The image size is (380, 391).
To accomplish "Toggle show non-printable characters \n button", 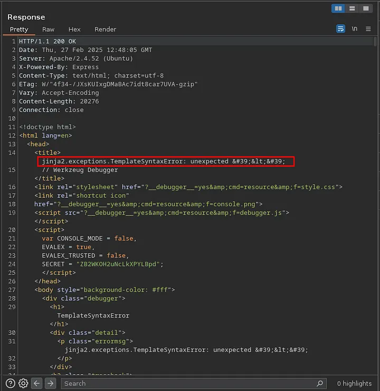I will 354,29.
